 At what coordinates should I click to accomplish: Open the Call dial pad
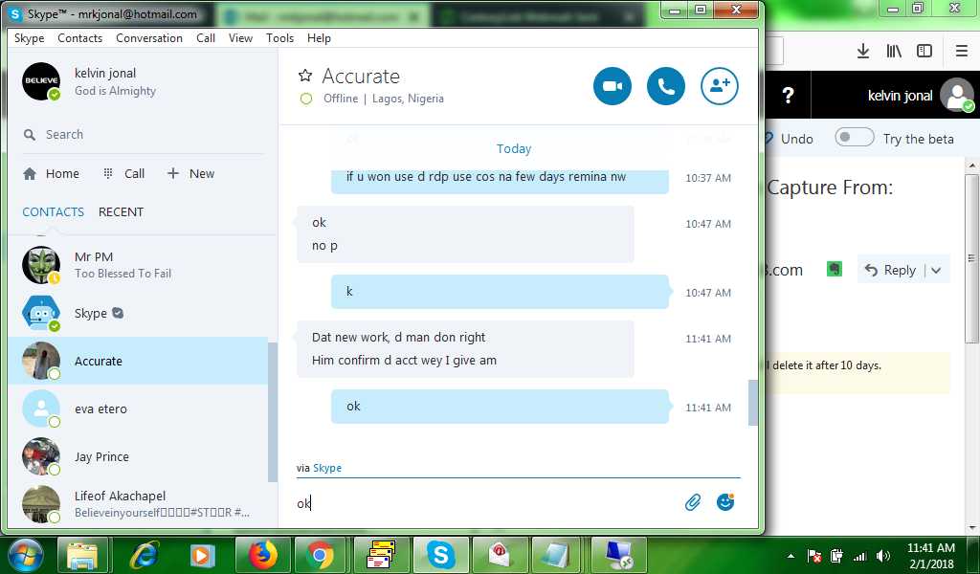pos(123,174)
